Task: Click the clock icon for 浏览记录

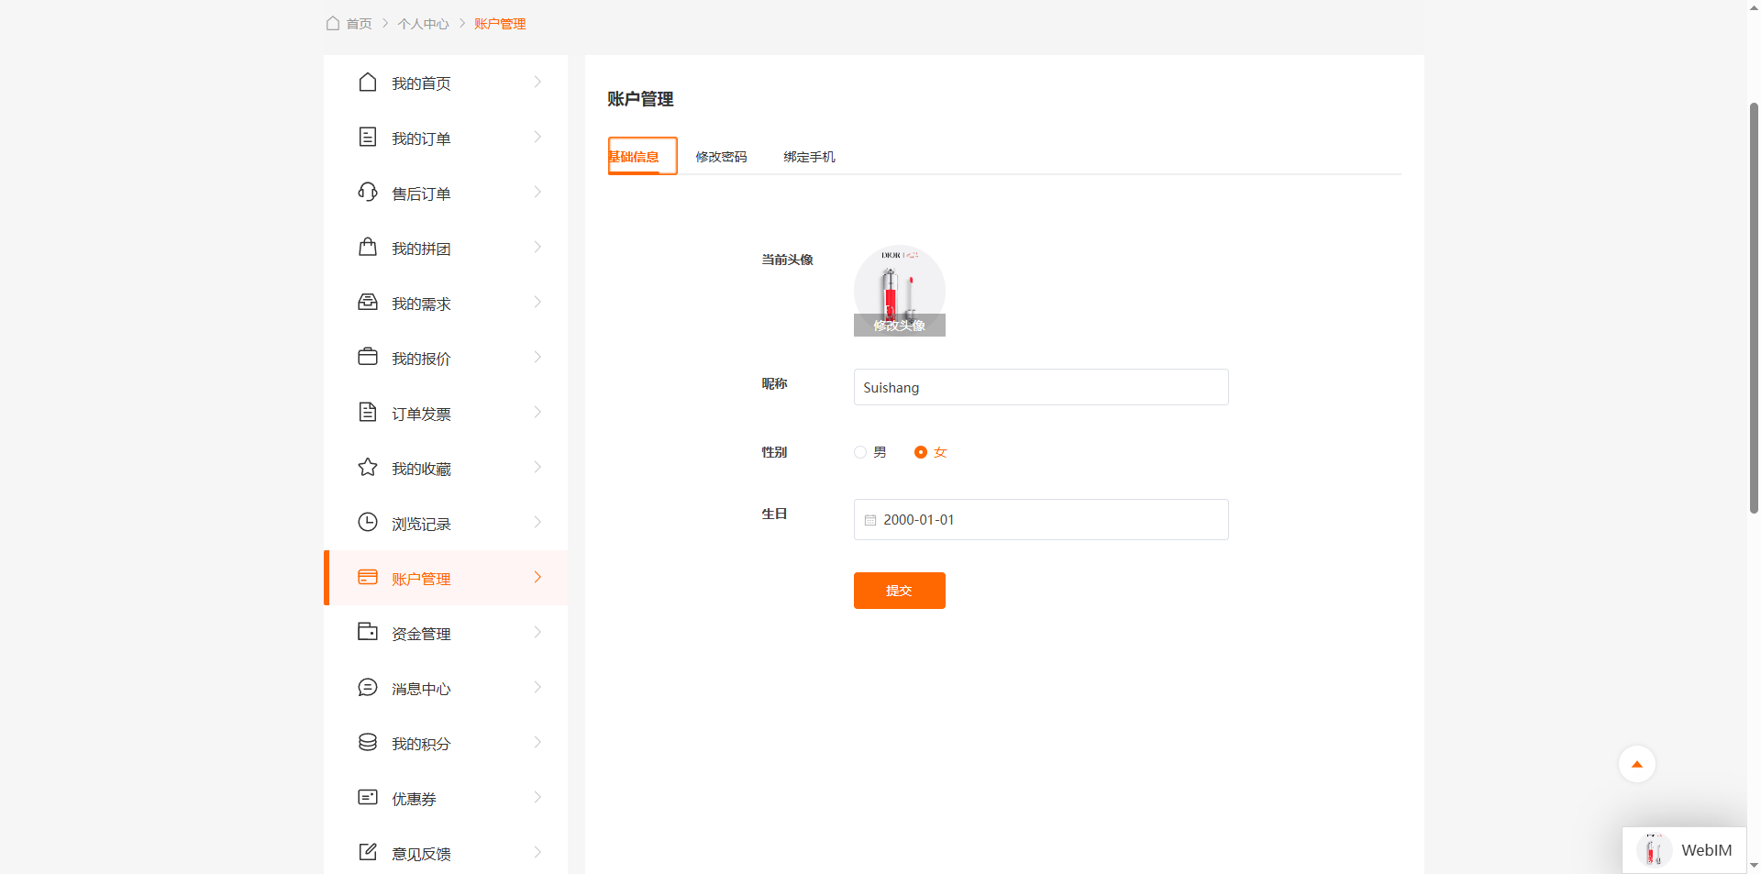Action: click(x=367, y=523)
